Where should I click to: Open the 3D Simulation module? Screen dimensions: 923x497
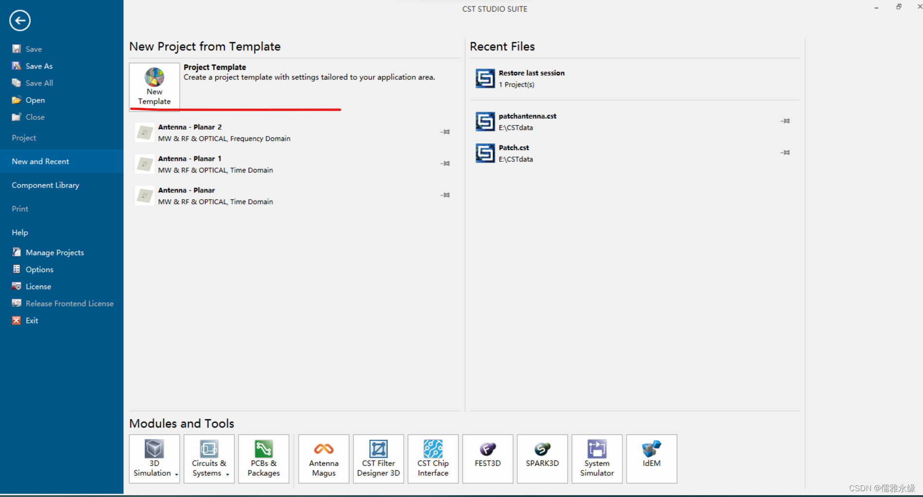tap(154, 459)
